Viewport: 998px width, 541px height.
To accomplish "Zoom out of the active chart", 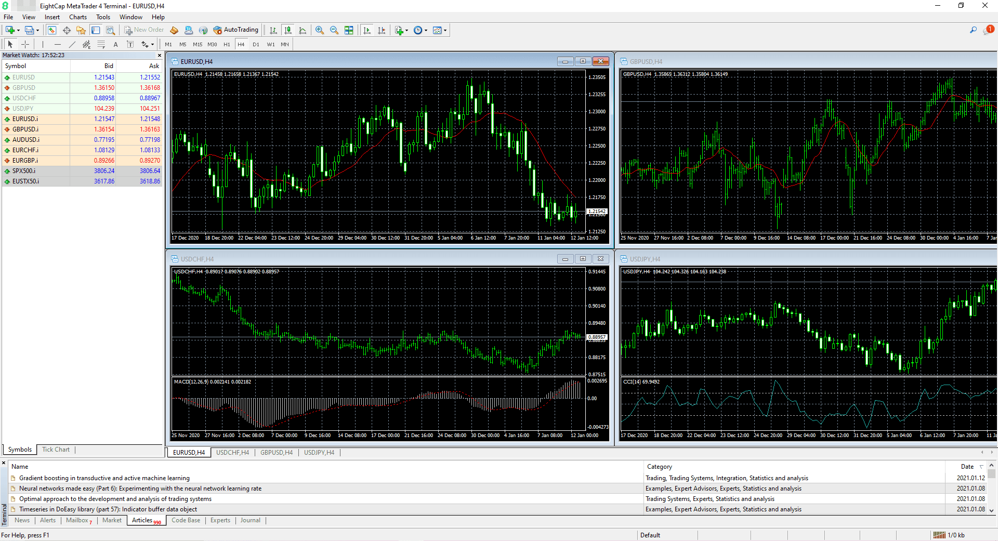I will (x=334, y=30).
